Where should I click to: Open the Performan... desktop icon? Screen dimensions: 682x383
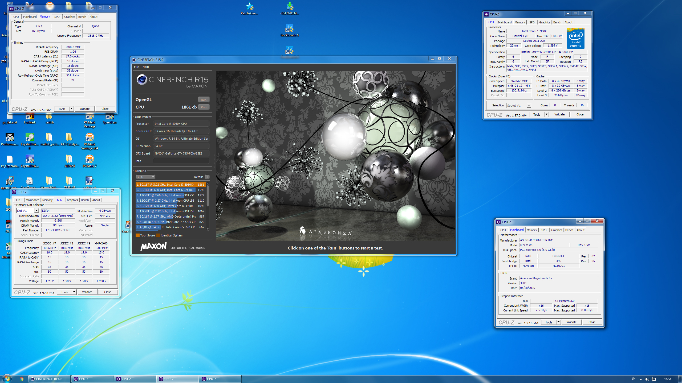[10, 139]
